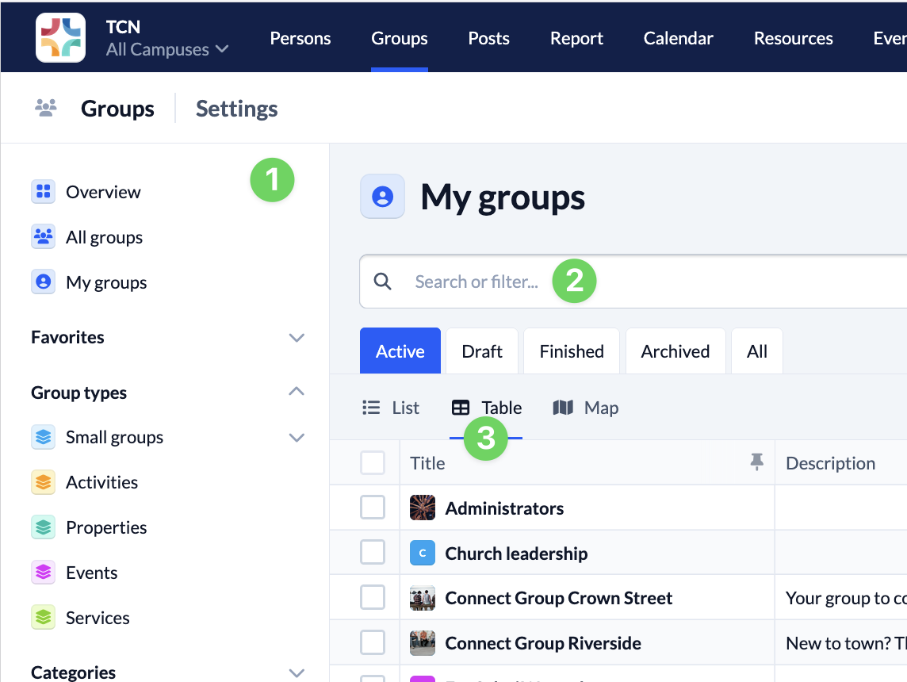This screenshot has height=682, width=907.
Task: Click the Small groups layers icon
Action: 43,437
